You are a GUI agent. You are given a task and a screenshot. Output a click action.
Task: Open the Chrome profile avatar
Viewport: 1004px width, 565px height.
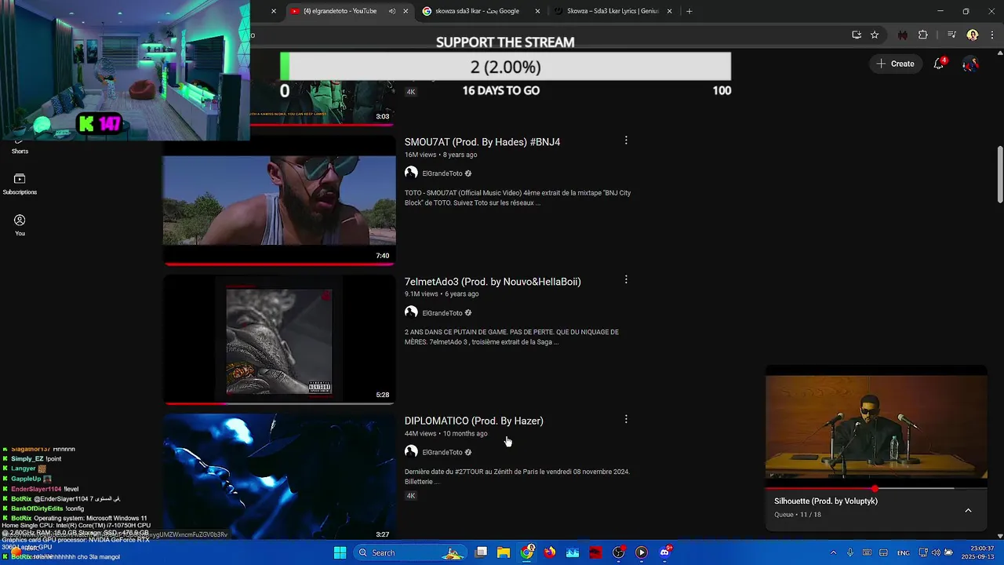973,35
